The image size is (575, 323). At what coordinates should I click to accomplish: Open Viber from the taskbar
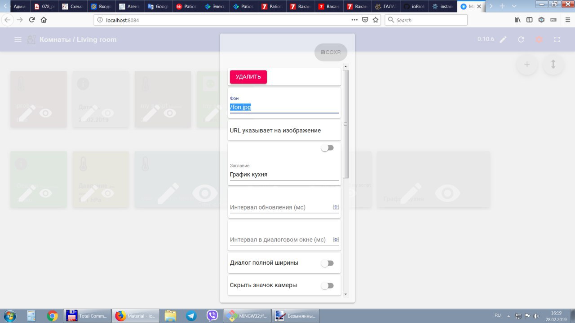(x=212, y=316)
